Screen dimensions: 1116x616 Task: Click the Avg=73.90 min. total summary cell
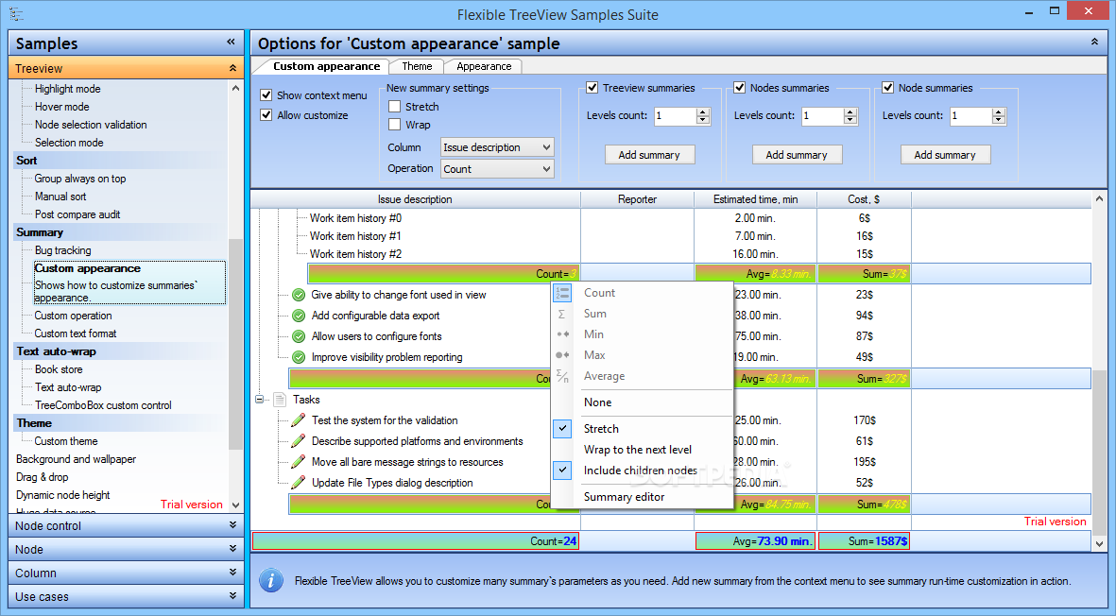click(x=755, y=541)
